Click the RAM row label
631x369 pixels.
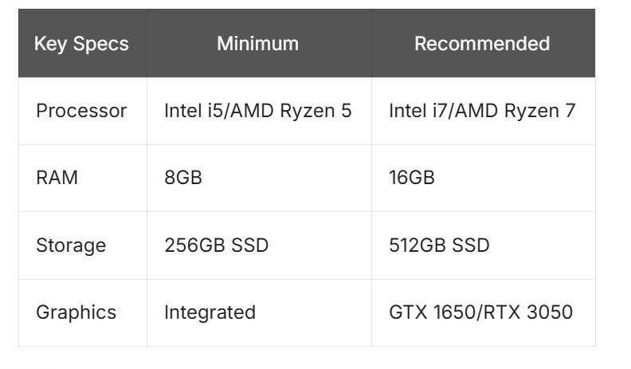coord(57,177)
